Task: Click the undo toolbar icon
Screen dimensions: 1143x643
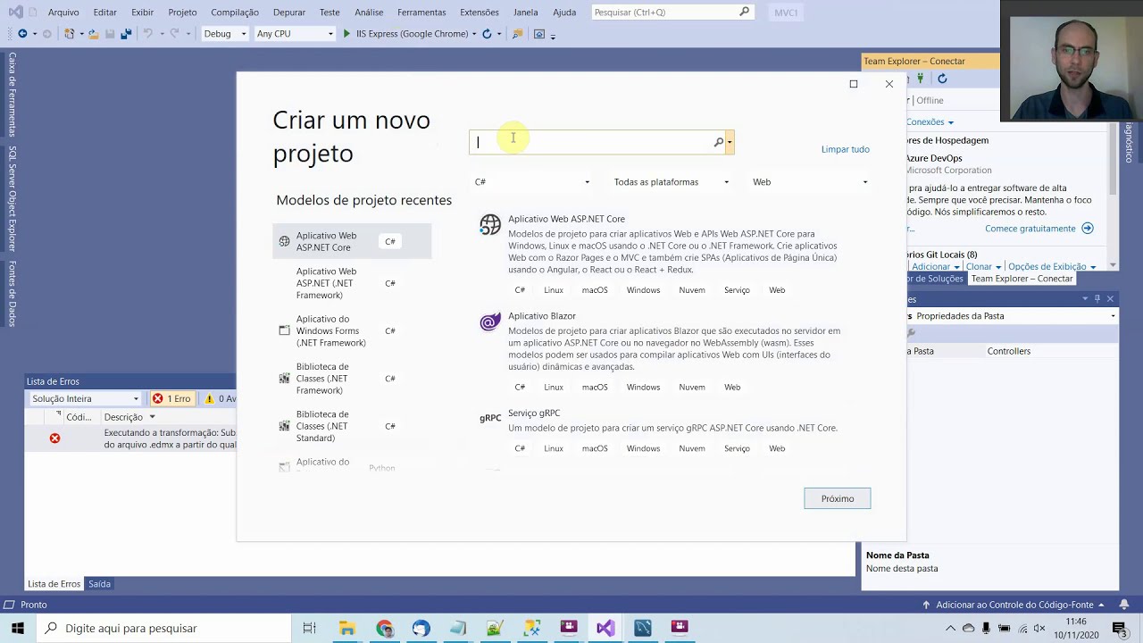Action: pyautogui.click(x=147, y=34)
